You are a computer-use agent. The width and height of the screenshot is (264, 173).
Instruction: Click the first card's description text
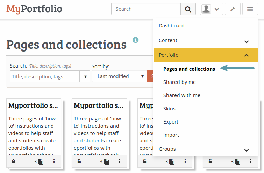point(32,135)
